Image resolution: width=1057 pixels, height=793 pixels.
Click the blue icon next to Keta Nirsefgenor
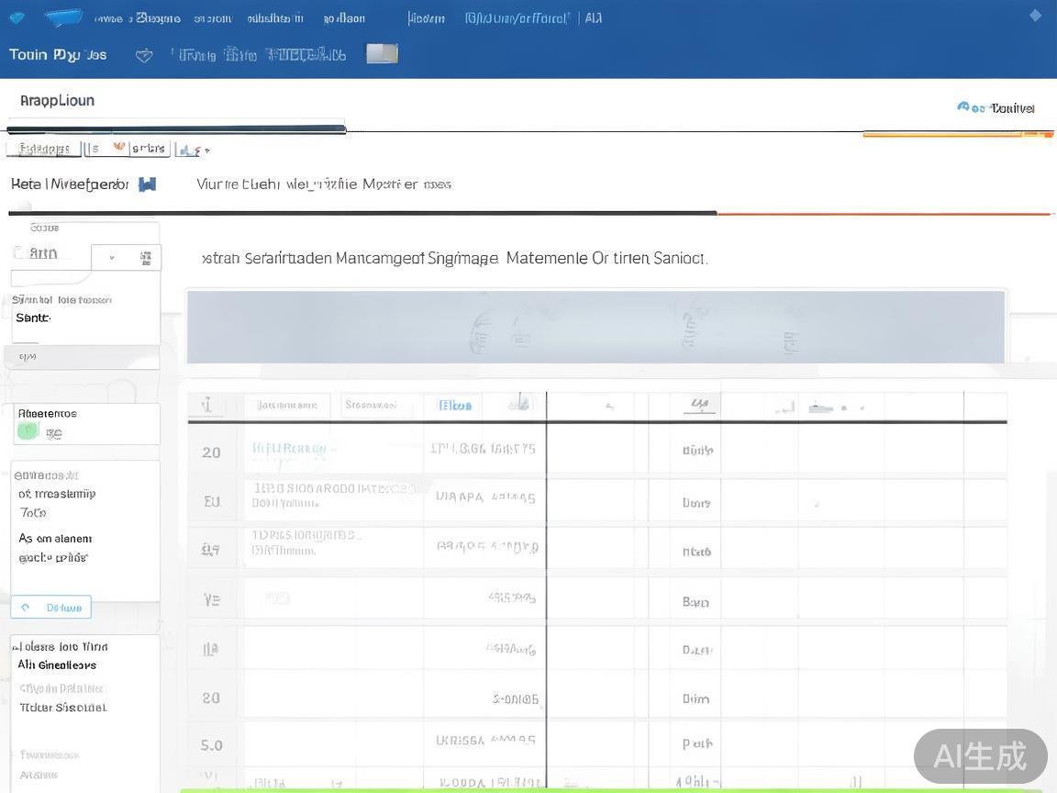[x=147, y=184]
